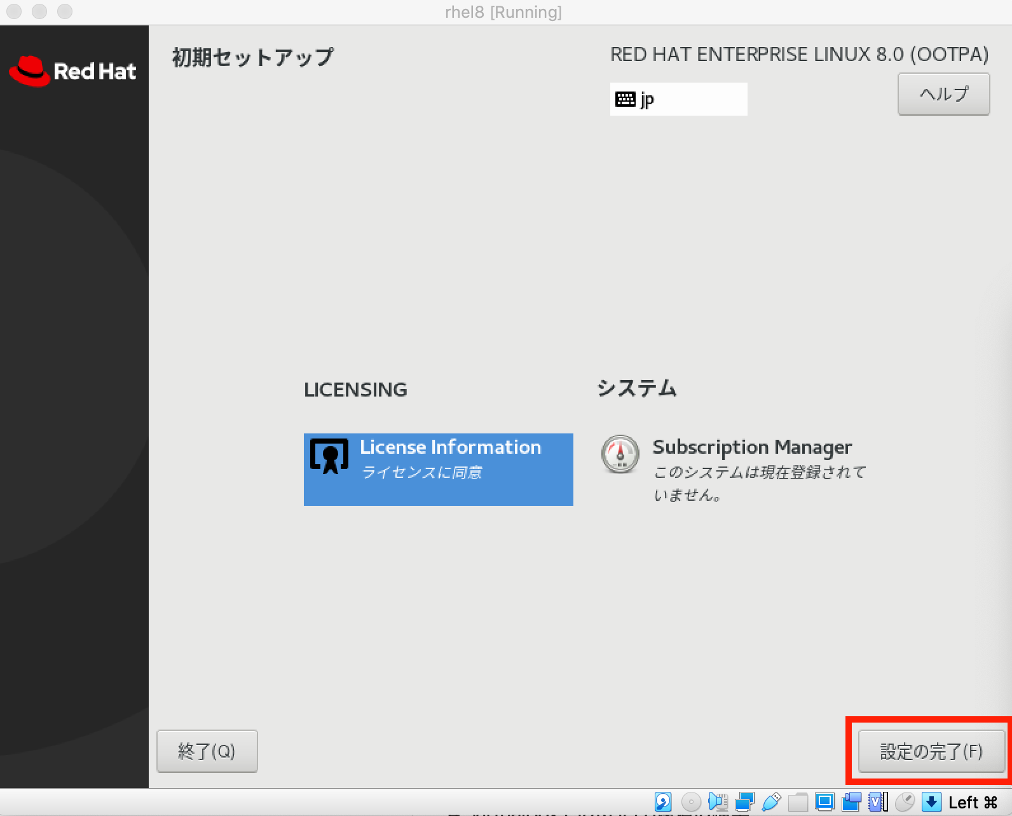The image size is (1012, 816).
Task: Open VirtualBox USB devices icon
Action: tap(771, 802)
